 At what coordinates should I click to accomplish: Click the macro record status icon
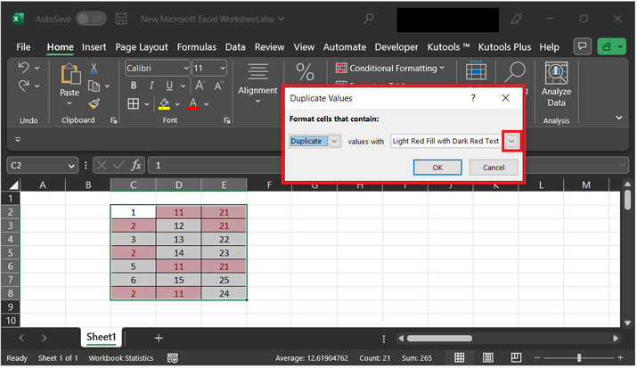[x=173, y=358]
